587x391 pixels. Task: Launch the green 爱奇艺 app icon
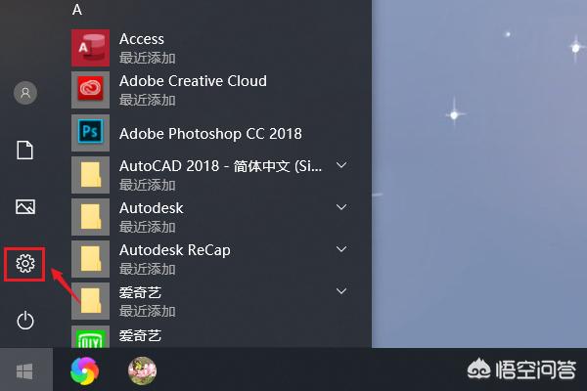(91, 339)
